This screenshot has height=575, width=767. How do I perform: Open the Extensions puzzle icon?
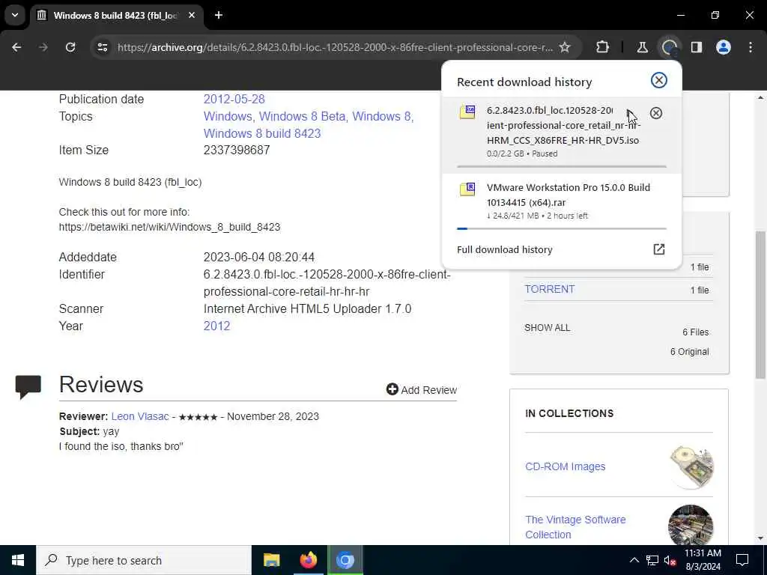[x=603, y=47]
